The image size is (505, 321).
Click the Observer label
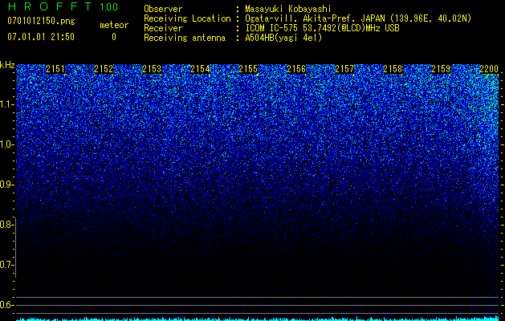click(x=163, y=9)
